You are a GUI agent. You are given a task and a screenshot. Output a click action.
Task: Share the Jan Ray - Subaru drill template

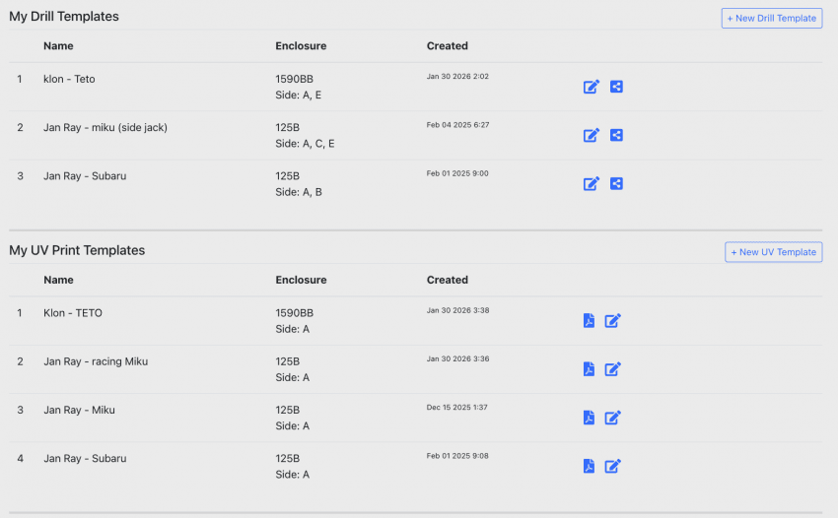(x=616, y=183)
